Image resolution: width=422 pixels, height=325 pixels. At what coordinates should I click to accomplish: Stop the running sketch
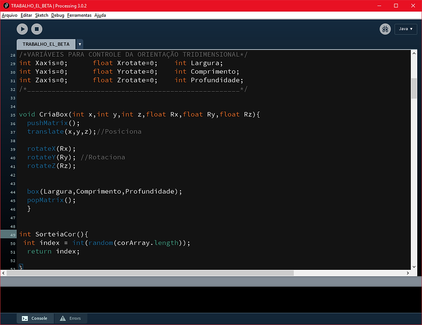[37, 29]
